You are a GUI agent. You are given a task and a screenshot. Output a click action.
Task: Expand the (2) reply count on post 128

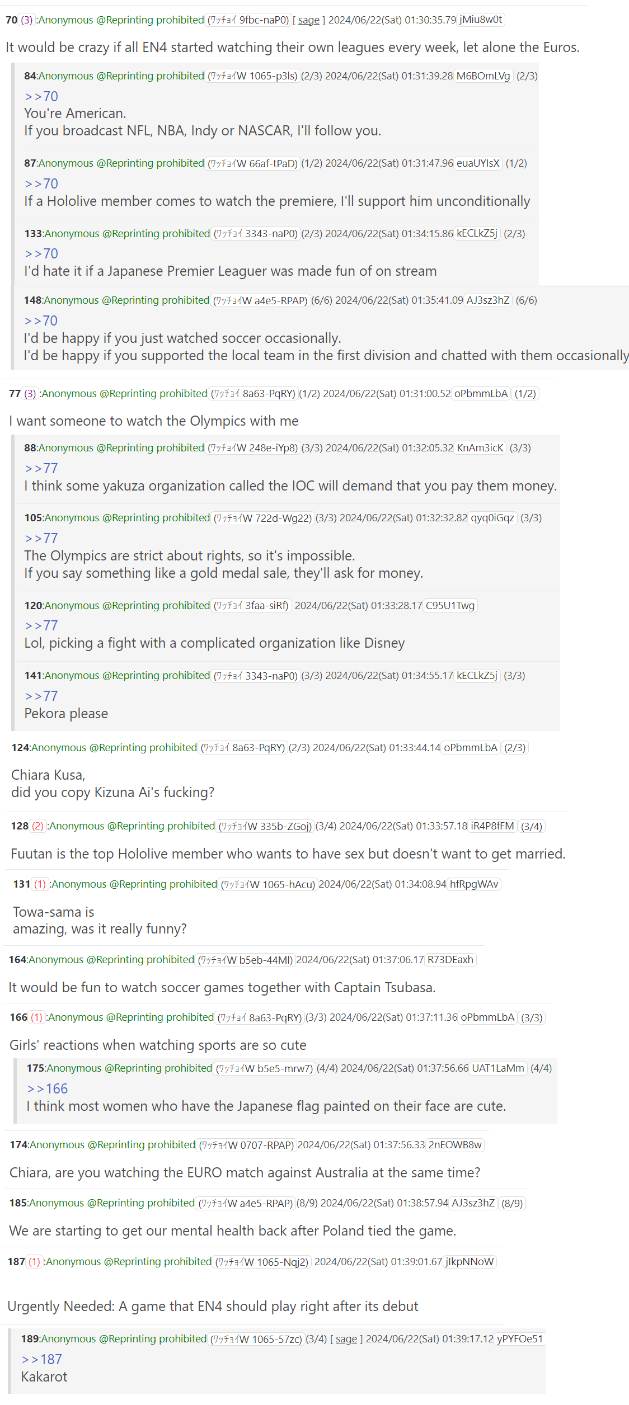38,826
